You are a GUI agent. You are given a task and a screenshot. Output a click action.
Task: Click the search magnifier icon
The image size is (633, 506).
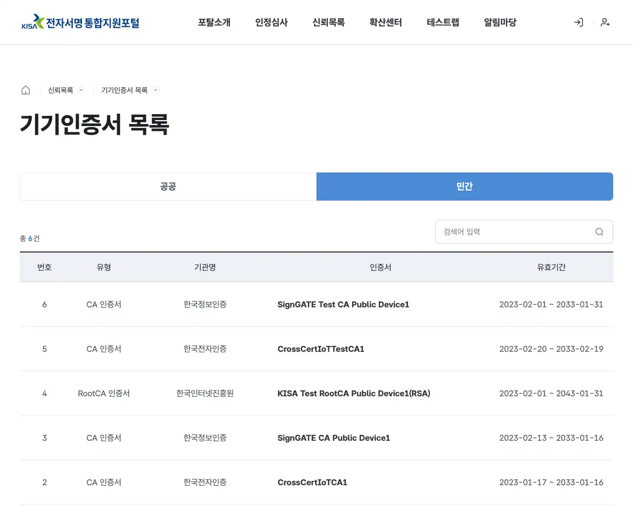(x=599, y=232)
